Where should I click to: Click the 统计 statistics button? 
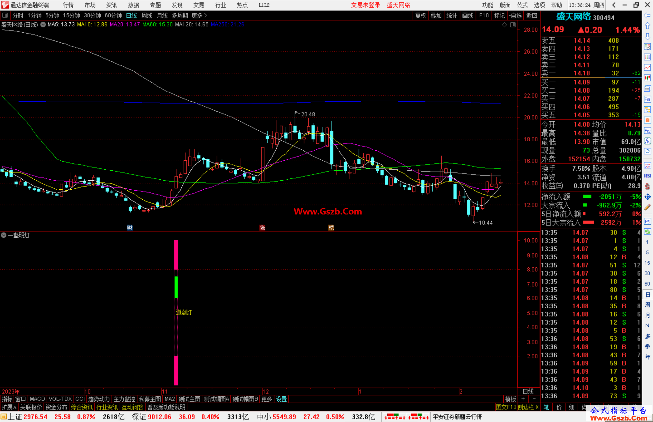point(452,15)
